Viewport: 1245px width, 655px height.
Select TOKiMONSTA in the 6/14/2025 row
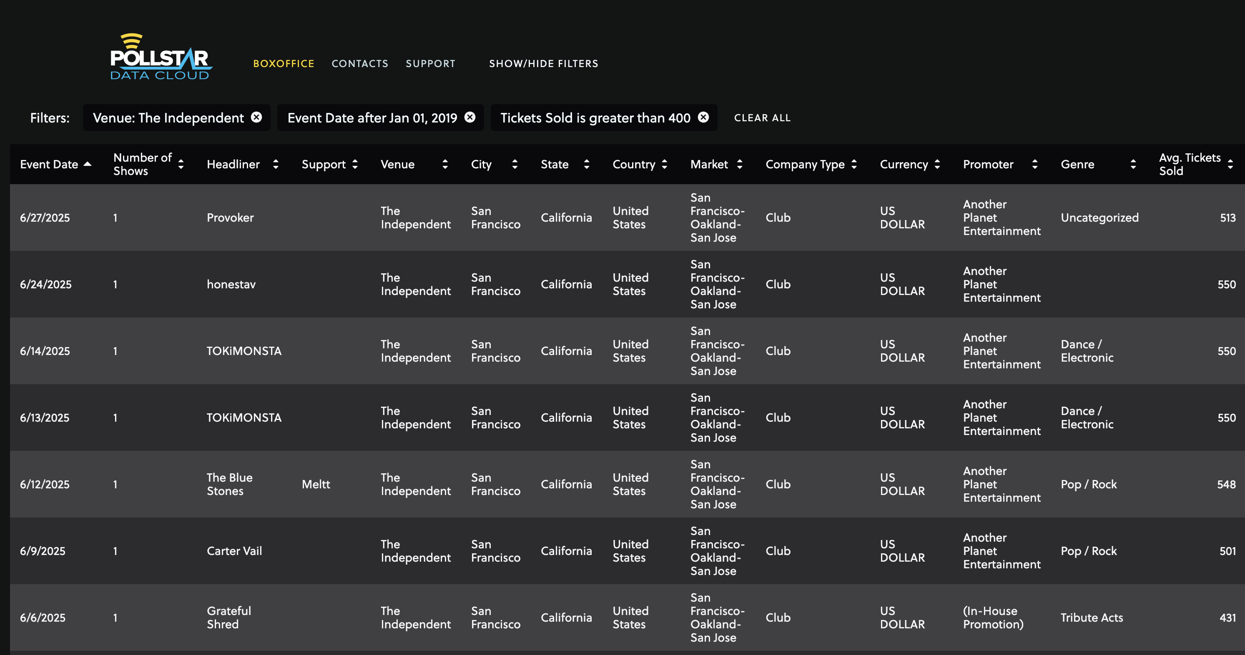click(x=244, y=351)
